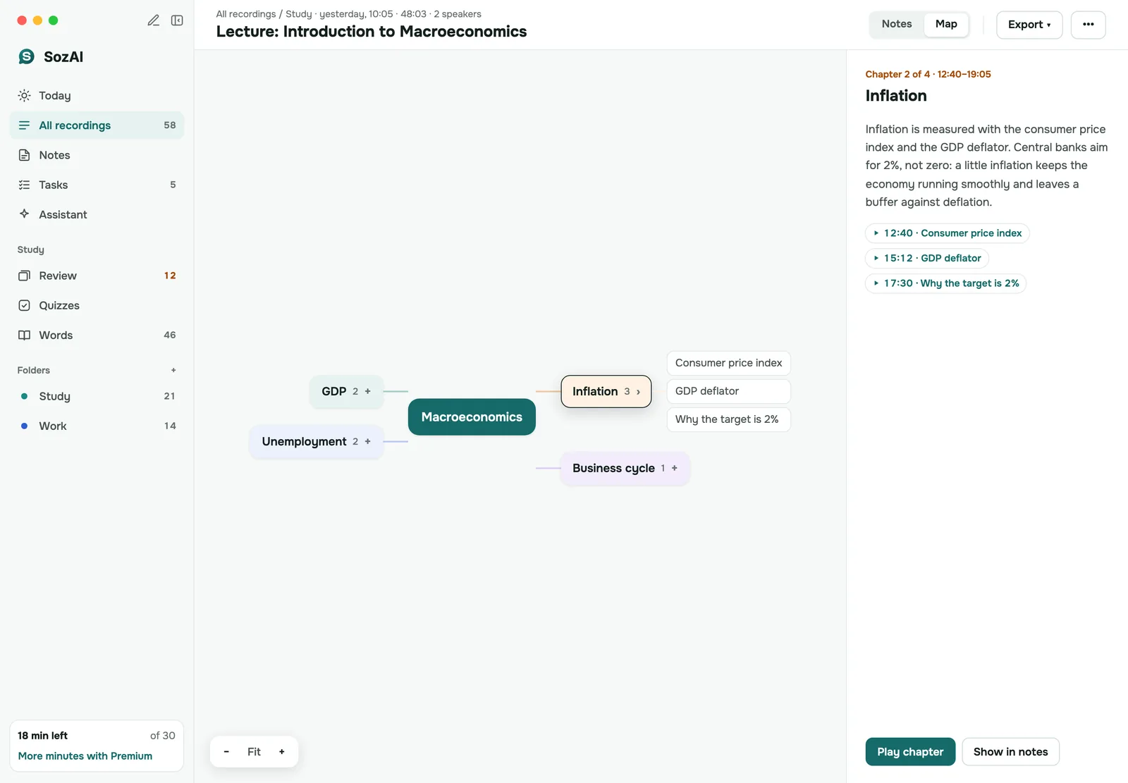
Task: Open the Assistant sparkle icon
Action: tap(24, 214)
